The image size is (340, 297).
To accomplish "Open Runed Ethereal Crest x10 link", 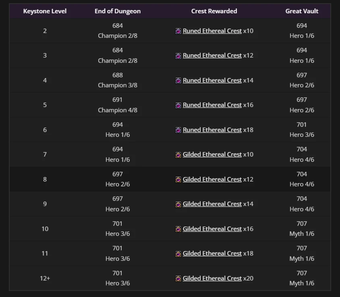I will (x=212, y=31).
